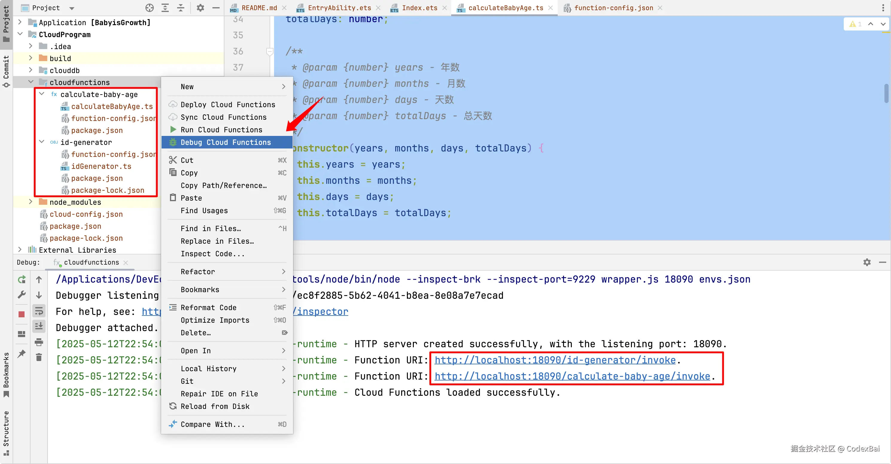The height and width of the screenshot is (464, 891).
Task: Click the clear console trash icon
Action: pos(39,357)
